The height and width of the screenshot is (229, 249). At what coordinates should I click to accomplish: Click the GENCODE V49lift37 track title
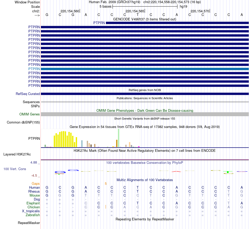[144, 19]
